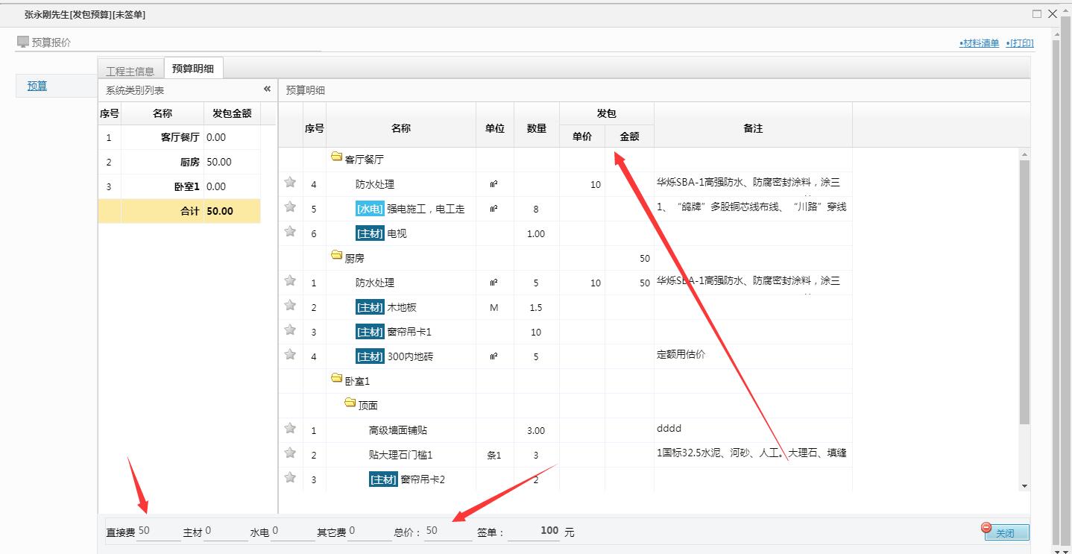
Task: Click the star beside 木地板 row
Action: pos(290,306)
